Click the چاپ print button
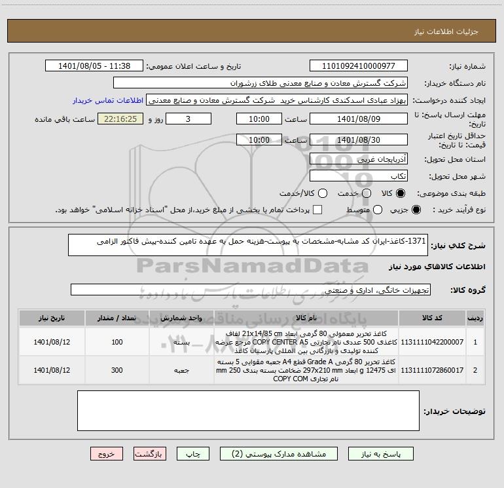Image resolution: width=504 pixels, height=488 pixels. [x=193, y=453]
